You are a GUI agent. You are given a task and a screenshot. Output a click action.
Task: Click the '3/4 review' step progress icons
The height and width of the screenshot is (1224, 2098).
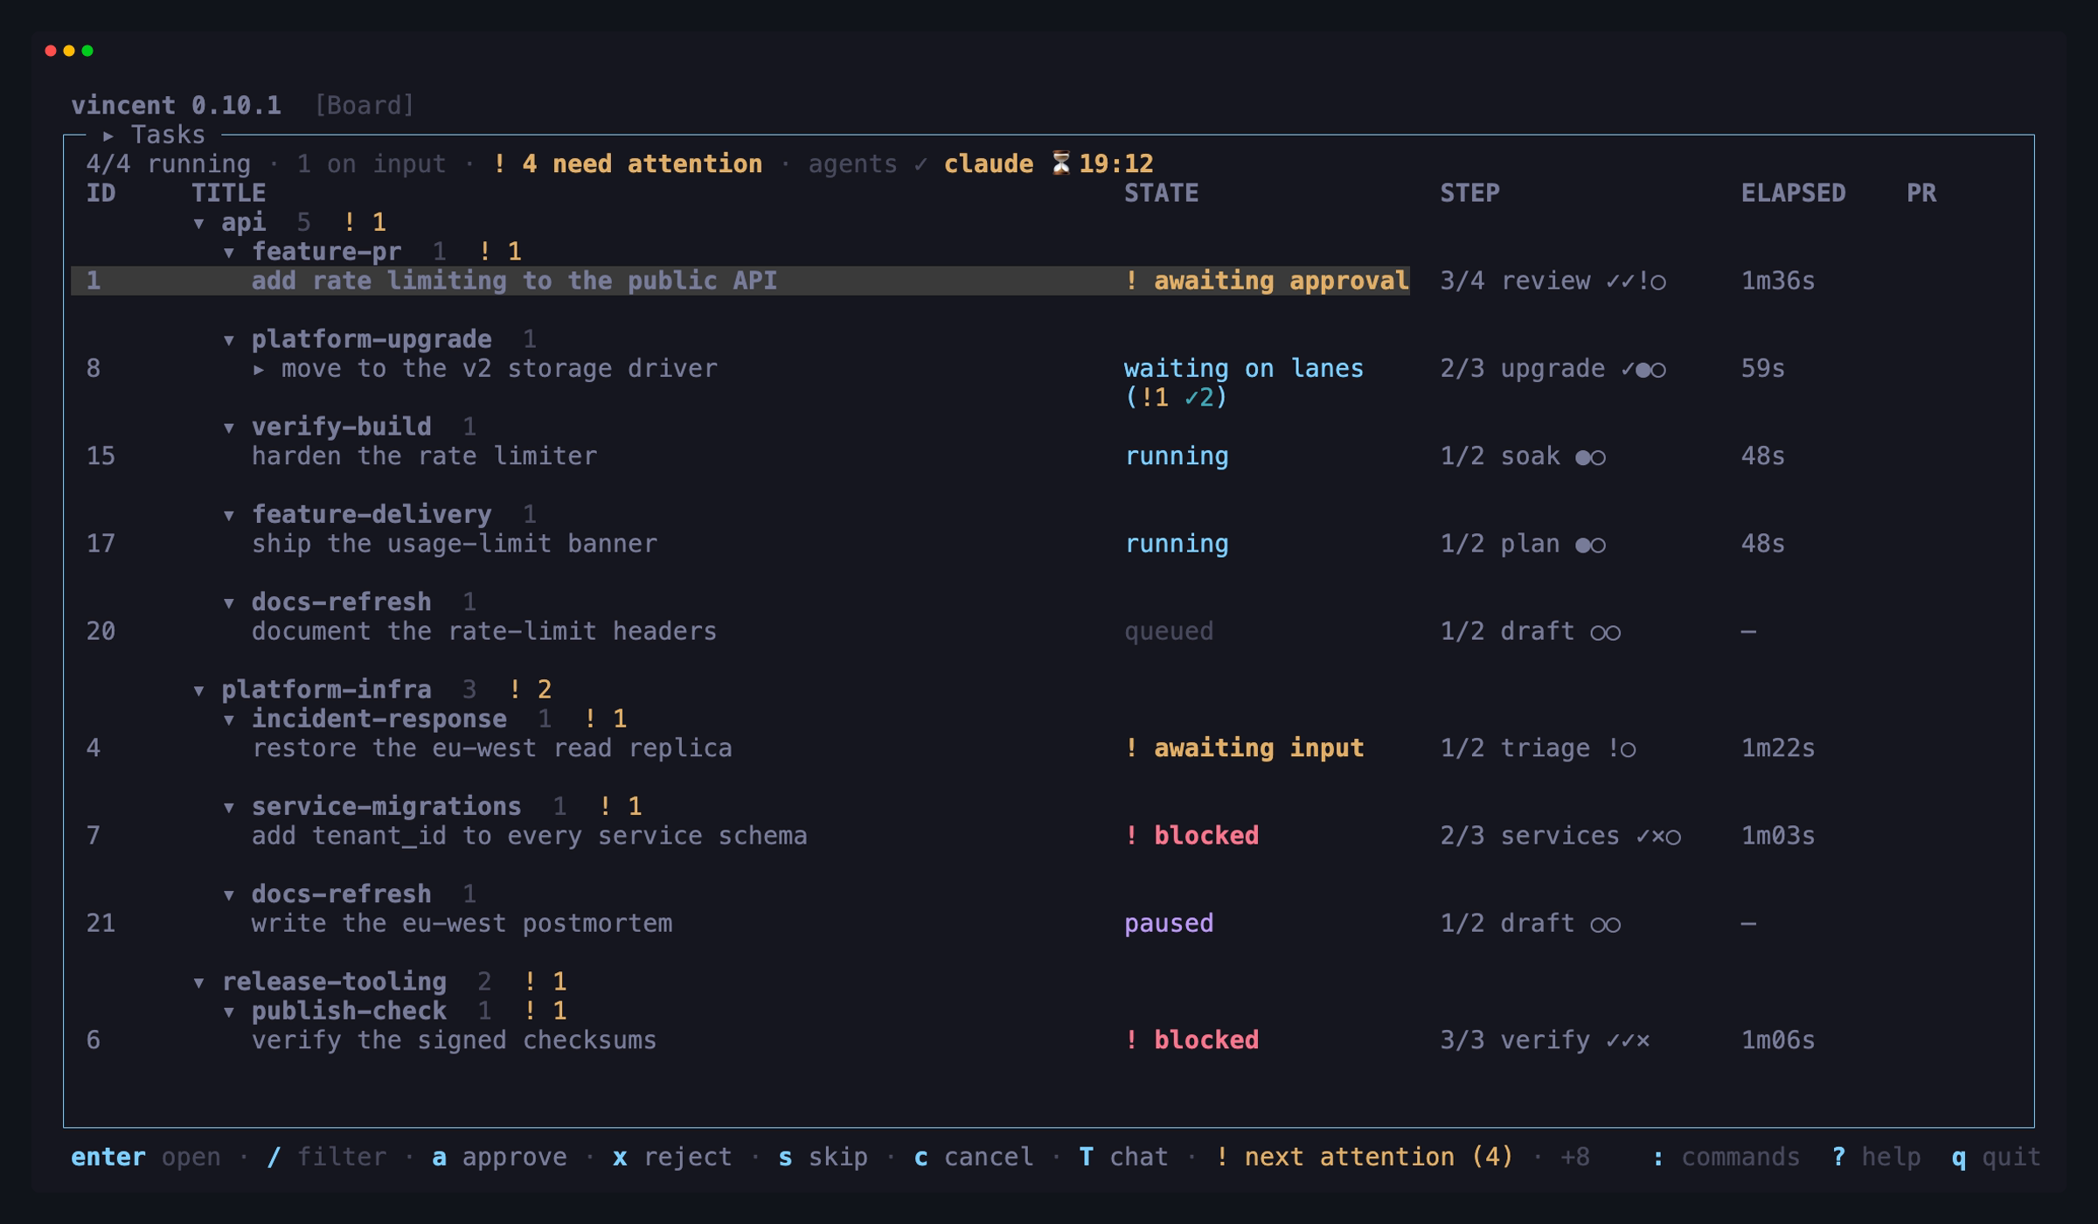click(1636, 282)
